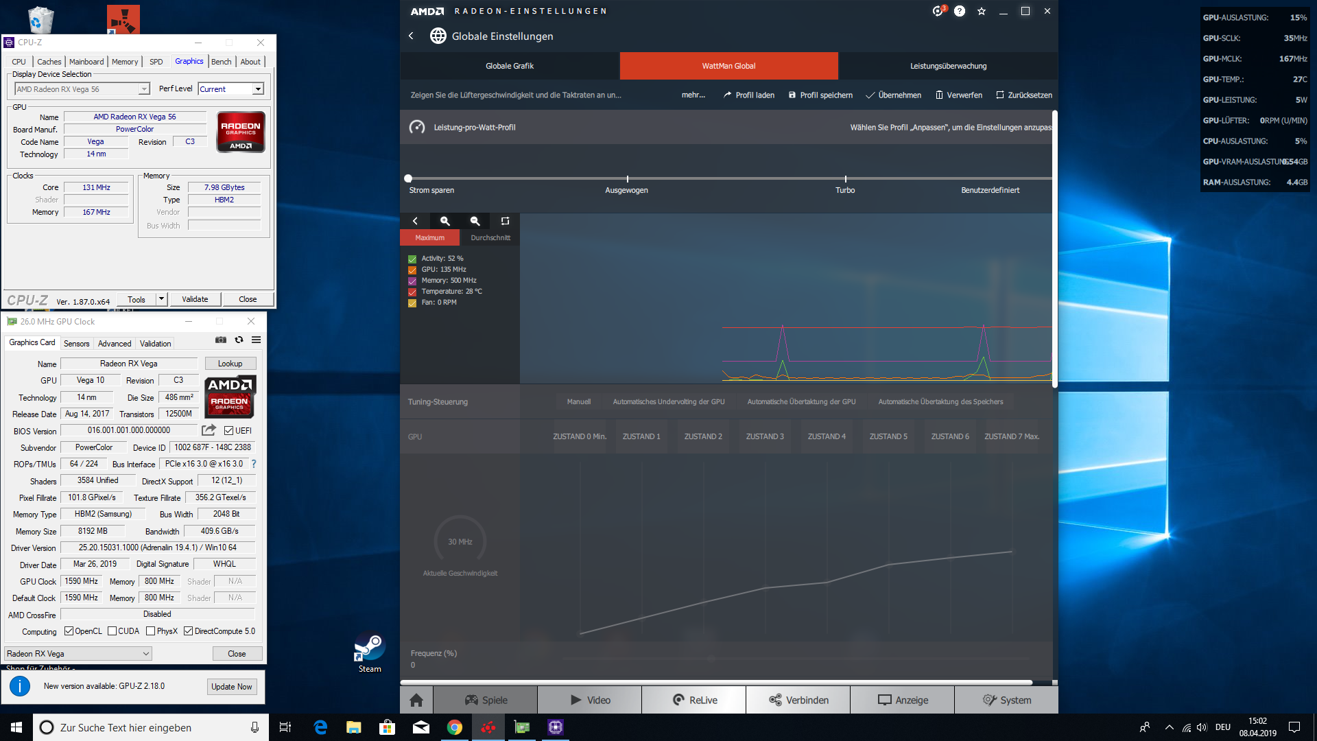Screen dimensions: 1317x741
Task: Switch to the CPU-Z Mainboard tab
Action: [86, 62]
